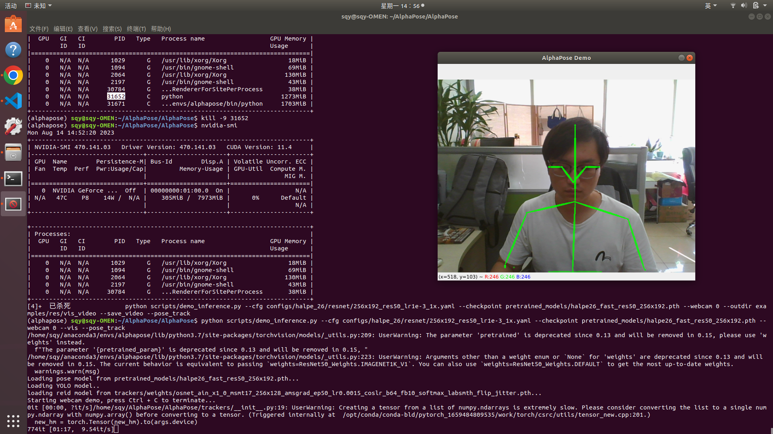The image size is (773, 434).
Task: Open Visual Studio Code from dock
Action: pos(13,101)
